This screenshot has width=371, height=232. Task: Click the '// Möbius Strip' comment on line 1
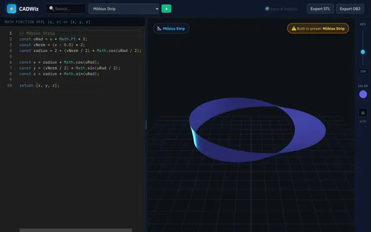[37, 33]
